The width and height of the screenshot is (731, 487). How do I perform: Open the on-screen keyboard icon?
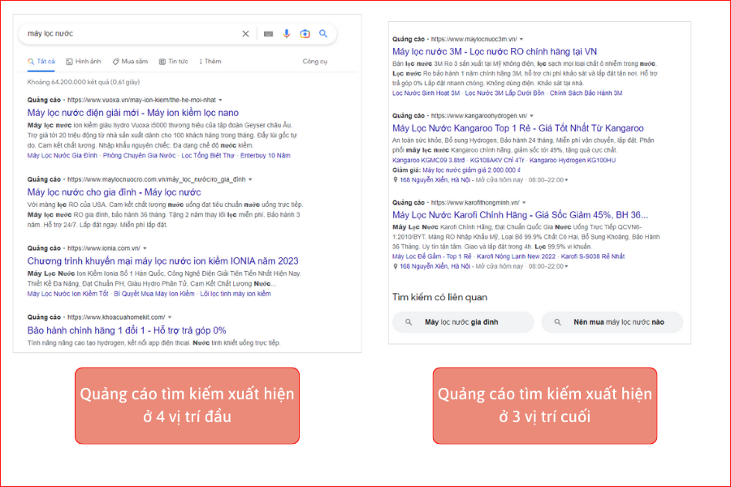coord(268,33)
